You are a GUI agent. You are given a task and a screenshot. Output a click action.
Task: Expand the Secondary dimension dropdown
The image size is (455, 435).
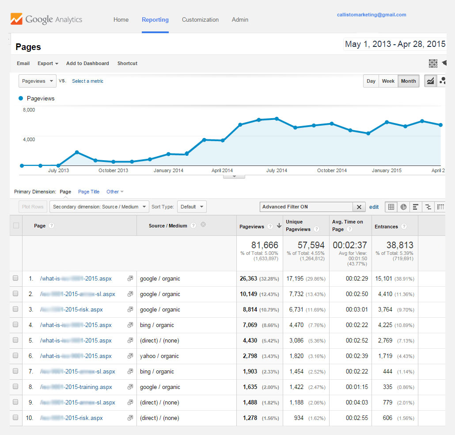(x=99, y=207)
